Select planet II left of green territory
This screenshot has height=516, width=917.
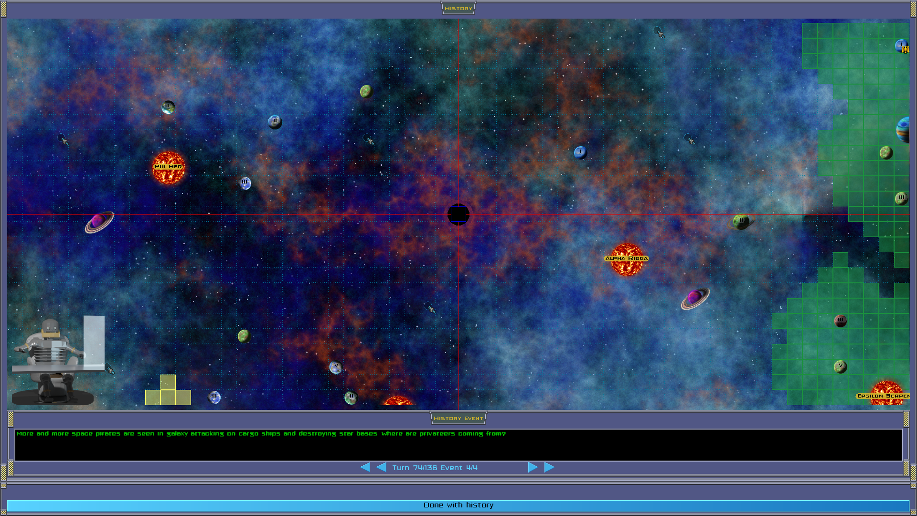point(741,221)
